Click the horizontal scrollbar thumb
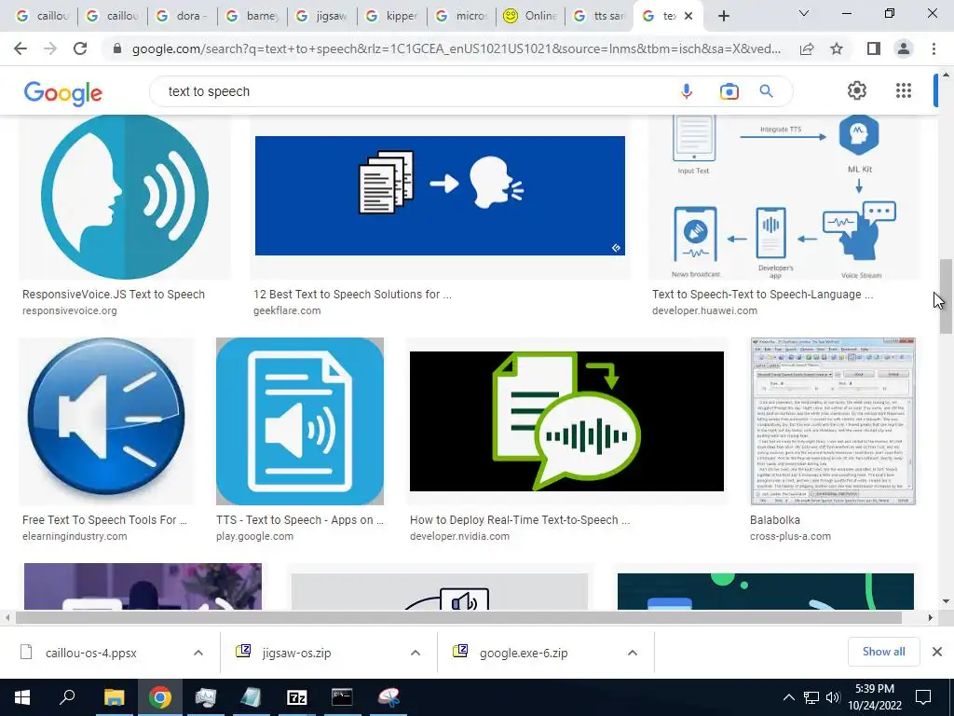The image size is (954, 716). [458, 617]
